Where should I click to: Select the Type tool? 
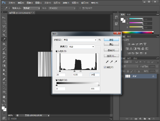pyautogui.click(x=4, y=83)
